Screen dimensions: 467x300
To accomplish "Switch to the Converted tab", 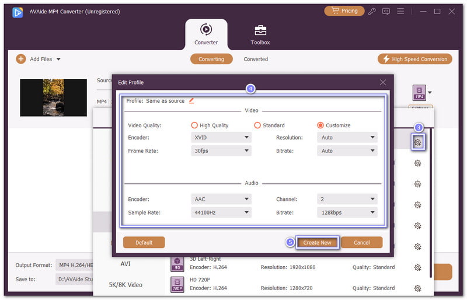I will point(256,59).
